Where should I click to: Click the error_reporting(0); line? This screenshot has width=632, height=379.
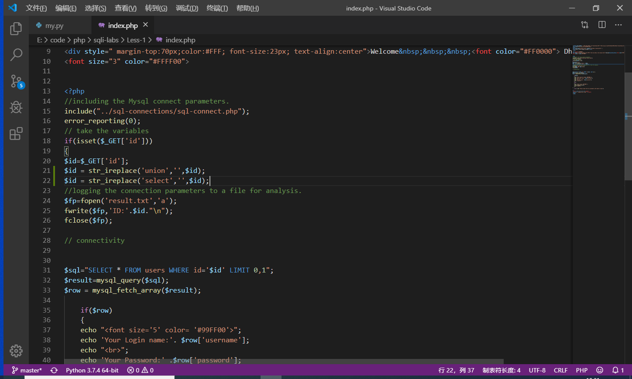(x=103, y=121)
